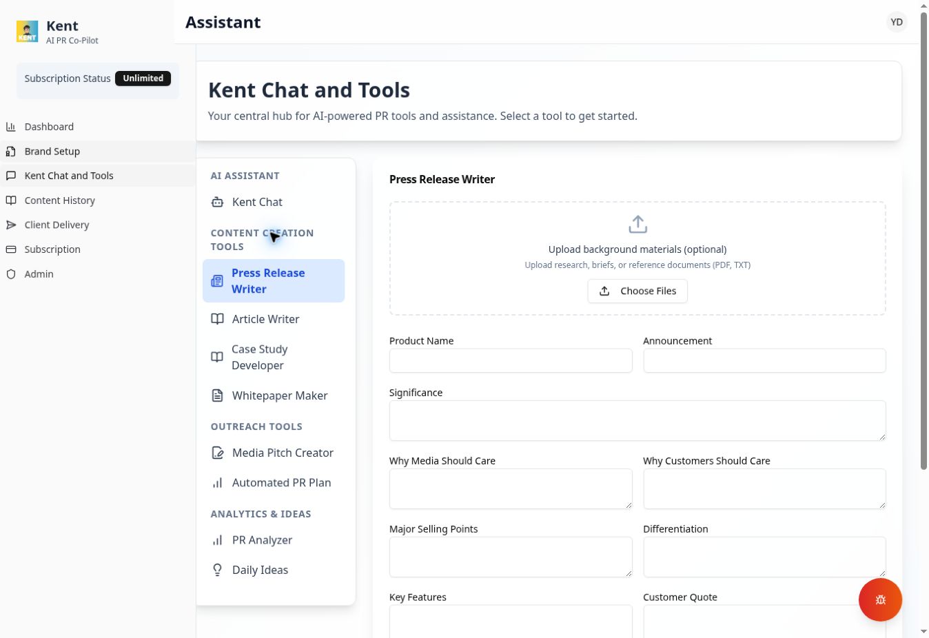
Task: Click the Kent Chat robot icon
Action: click(217, 202)
